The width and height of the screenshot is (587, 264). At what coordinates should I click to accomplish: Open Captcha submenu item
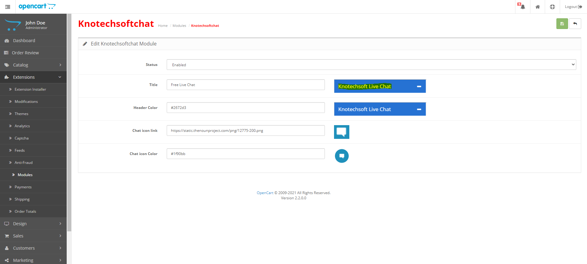click(33, 138)
